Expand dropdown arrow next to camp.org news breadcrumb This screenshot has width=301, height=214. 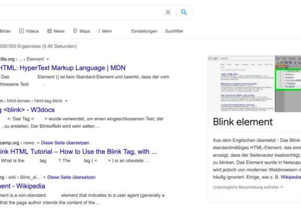point(38,143)
